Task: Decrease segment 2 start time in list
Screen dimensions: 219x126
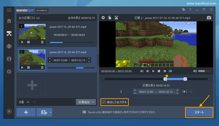Action: pos(50,61)
